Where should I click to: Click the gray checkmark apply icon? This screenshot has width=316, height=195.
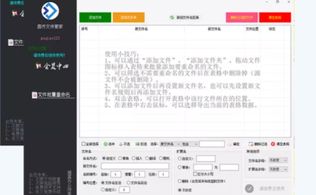(249, 189)
